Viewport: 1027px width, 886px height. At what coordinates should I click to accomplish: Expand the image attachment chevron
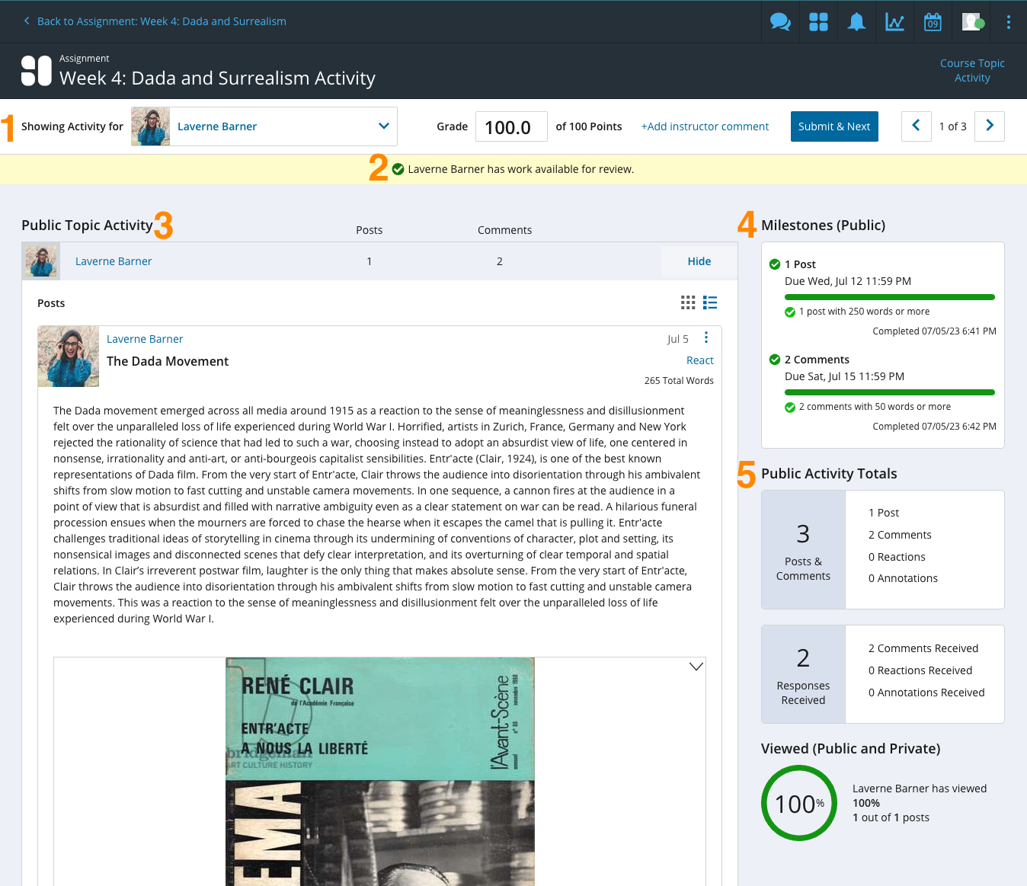click(x=696, y=665)
